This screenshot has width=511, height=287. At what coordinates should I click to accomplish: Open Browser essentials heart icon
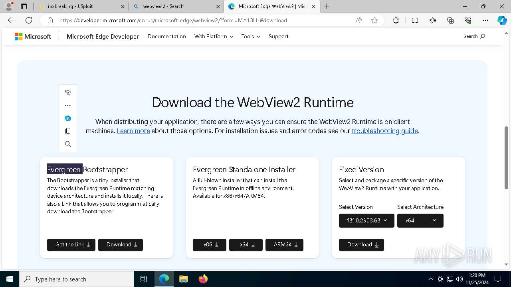point(468,20)
